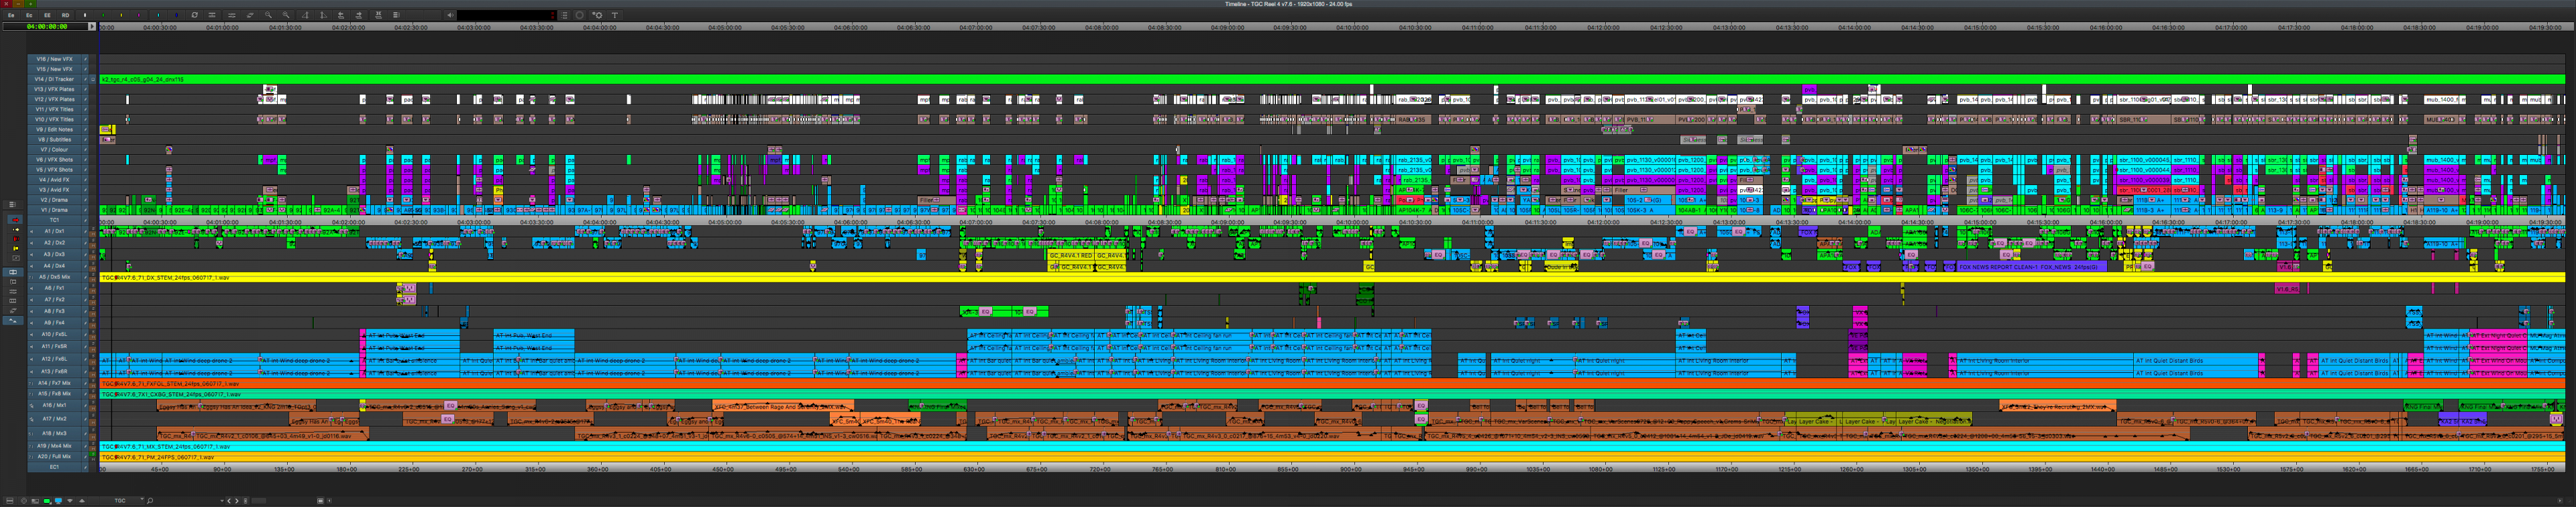
Task: Add a blue marker from the toolbar
Action: tap(176, 15)
